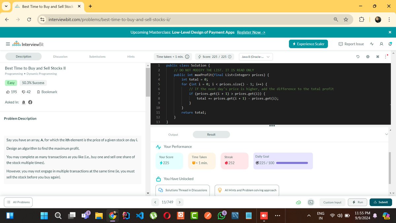Click the Dynamic Programming topic link
Image resolution: width=396 pixels, height=223 pixels.
coord(42,74)
